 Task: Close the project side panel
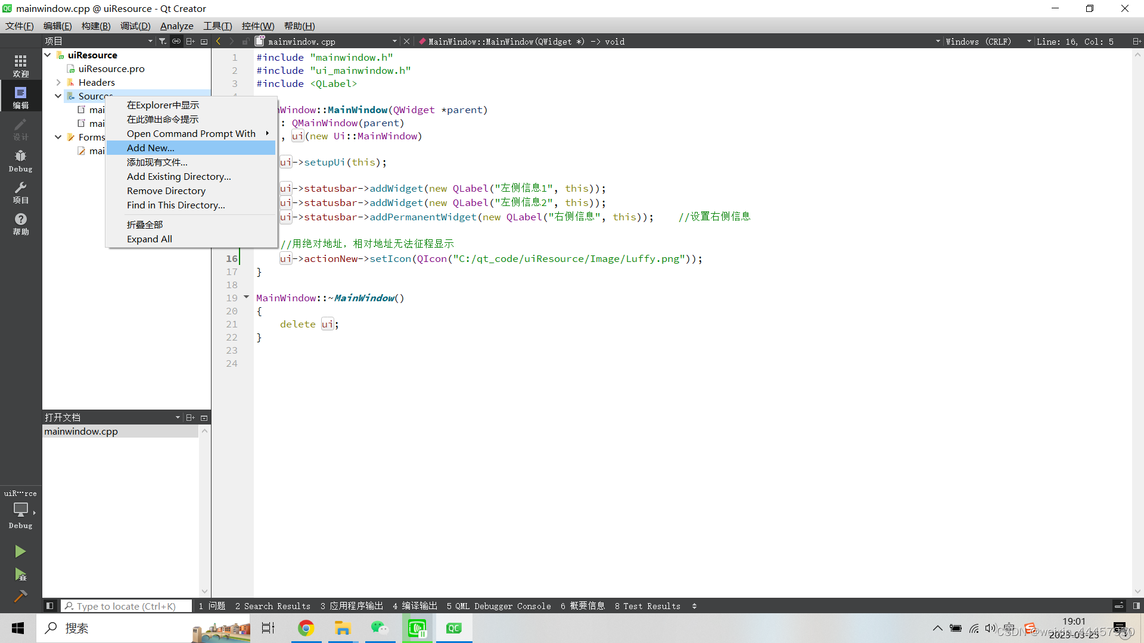(204, 41)
